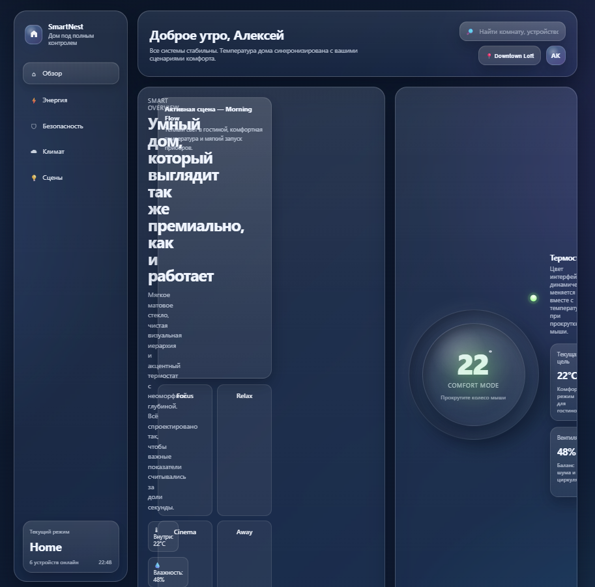
Task: Click the house icon beside Обзор
Action: pos(34,74)
